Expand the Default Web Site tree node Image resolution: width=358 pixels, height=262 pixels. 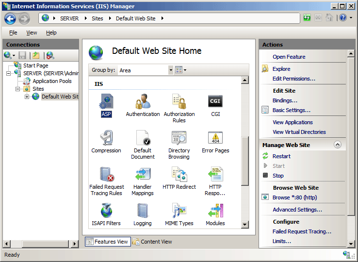pyautogui.click(x=27, y=97)
